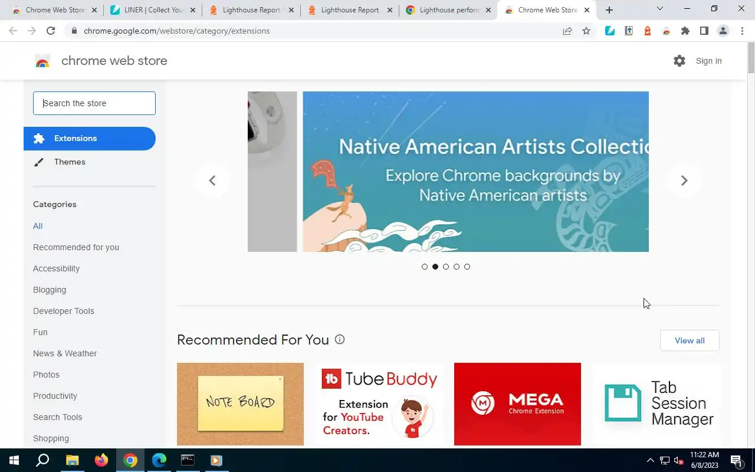Image resolution: width=755 pixels, height=472 pixels.
Task: Choose Search Tools category
Action: click(58, 417)
